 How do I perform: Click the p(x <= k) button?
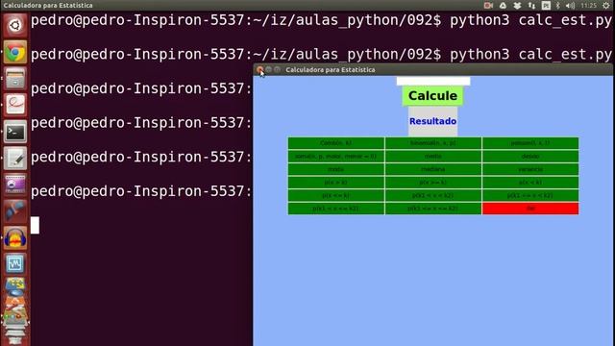[335, 195]
